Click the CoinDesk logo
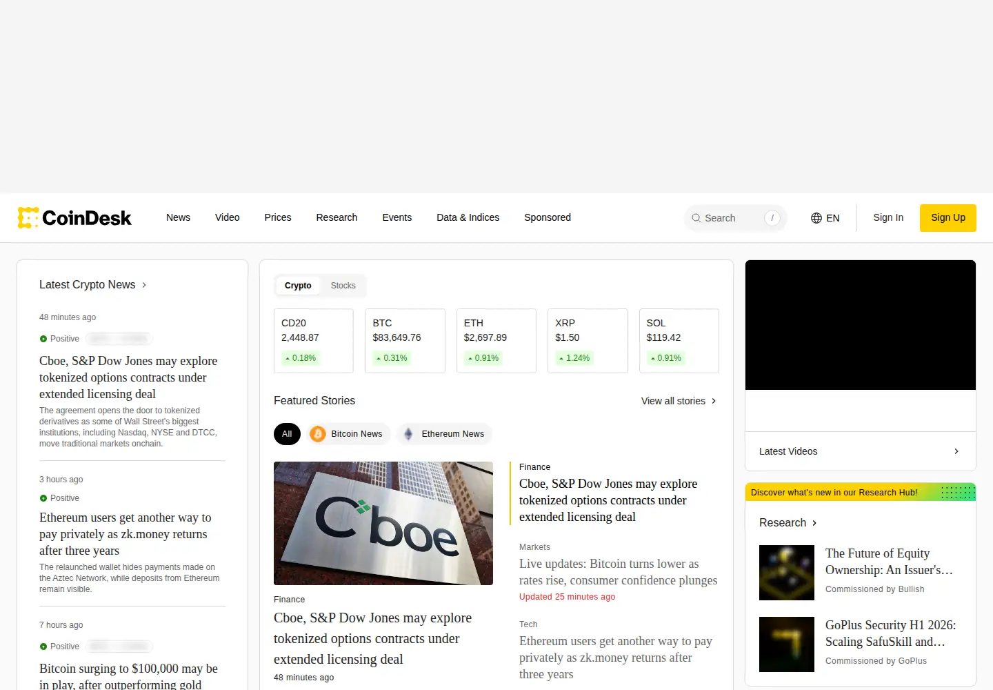 pyautogui.click(x=74, y=218)
